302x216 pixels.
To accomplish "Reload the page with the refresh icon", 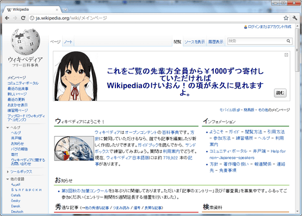I will (x=23, y=18).
